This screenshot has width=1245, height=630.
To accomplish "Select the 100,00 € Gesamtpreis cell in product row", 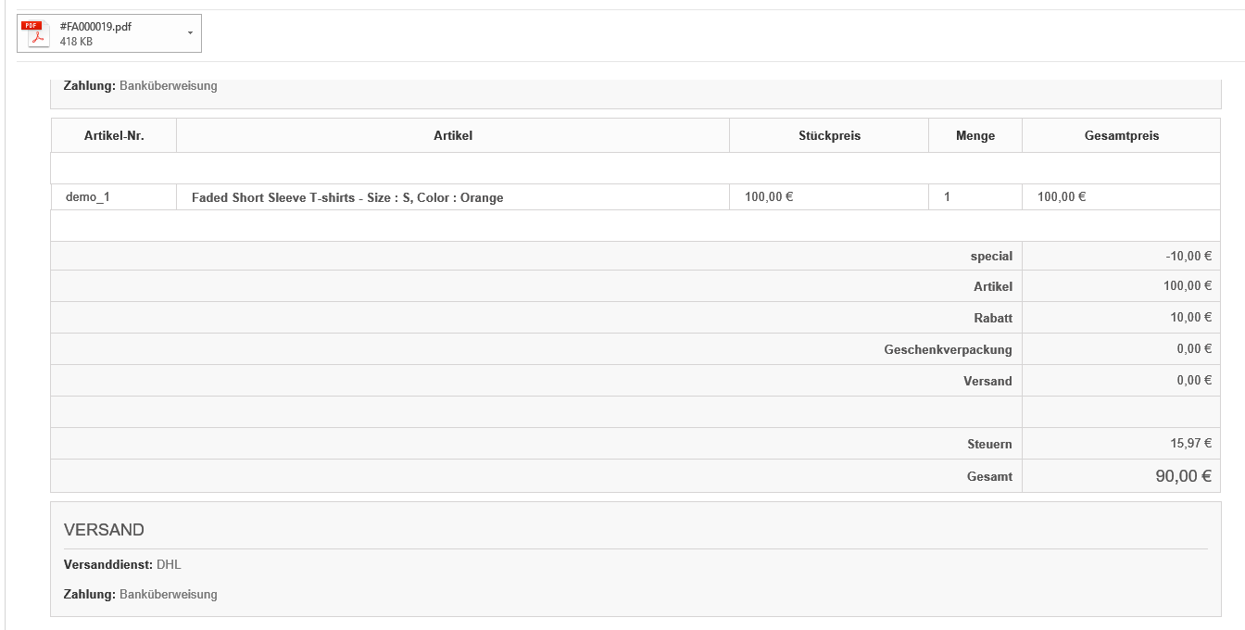I will [x=1122, y=196].
